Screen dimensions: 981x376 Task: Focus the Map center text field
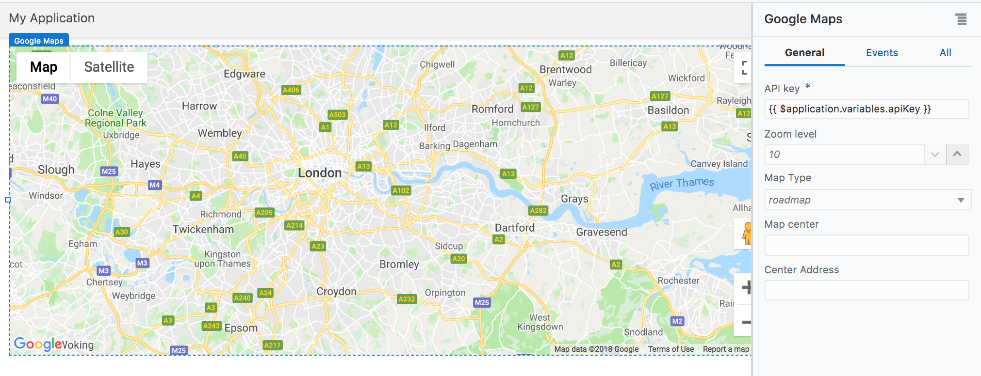(866, 246)
